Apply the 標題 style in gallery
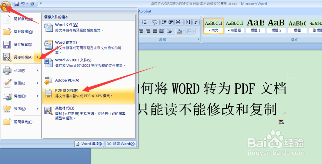The width and height of the screenshot is (322, 164). 297,26
